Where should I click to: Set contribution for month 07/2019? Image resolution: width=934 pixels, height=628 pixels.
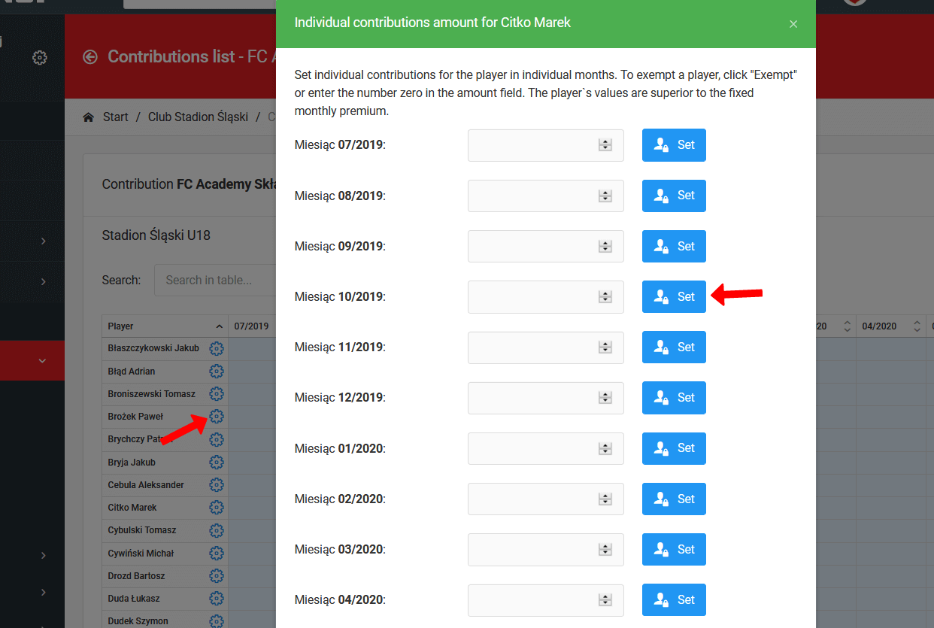tap(674, 145)
